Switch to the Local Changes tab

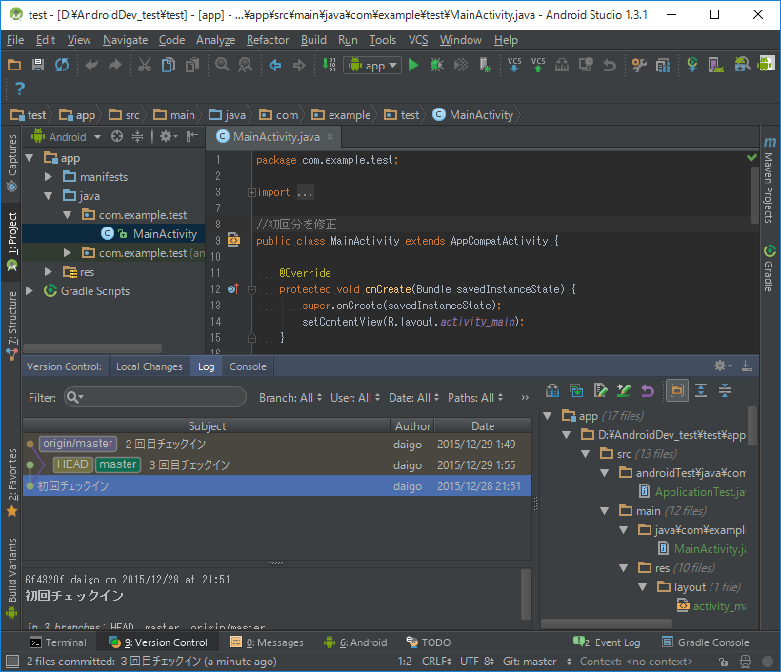[x=150, y=366]
